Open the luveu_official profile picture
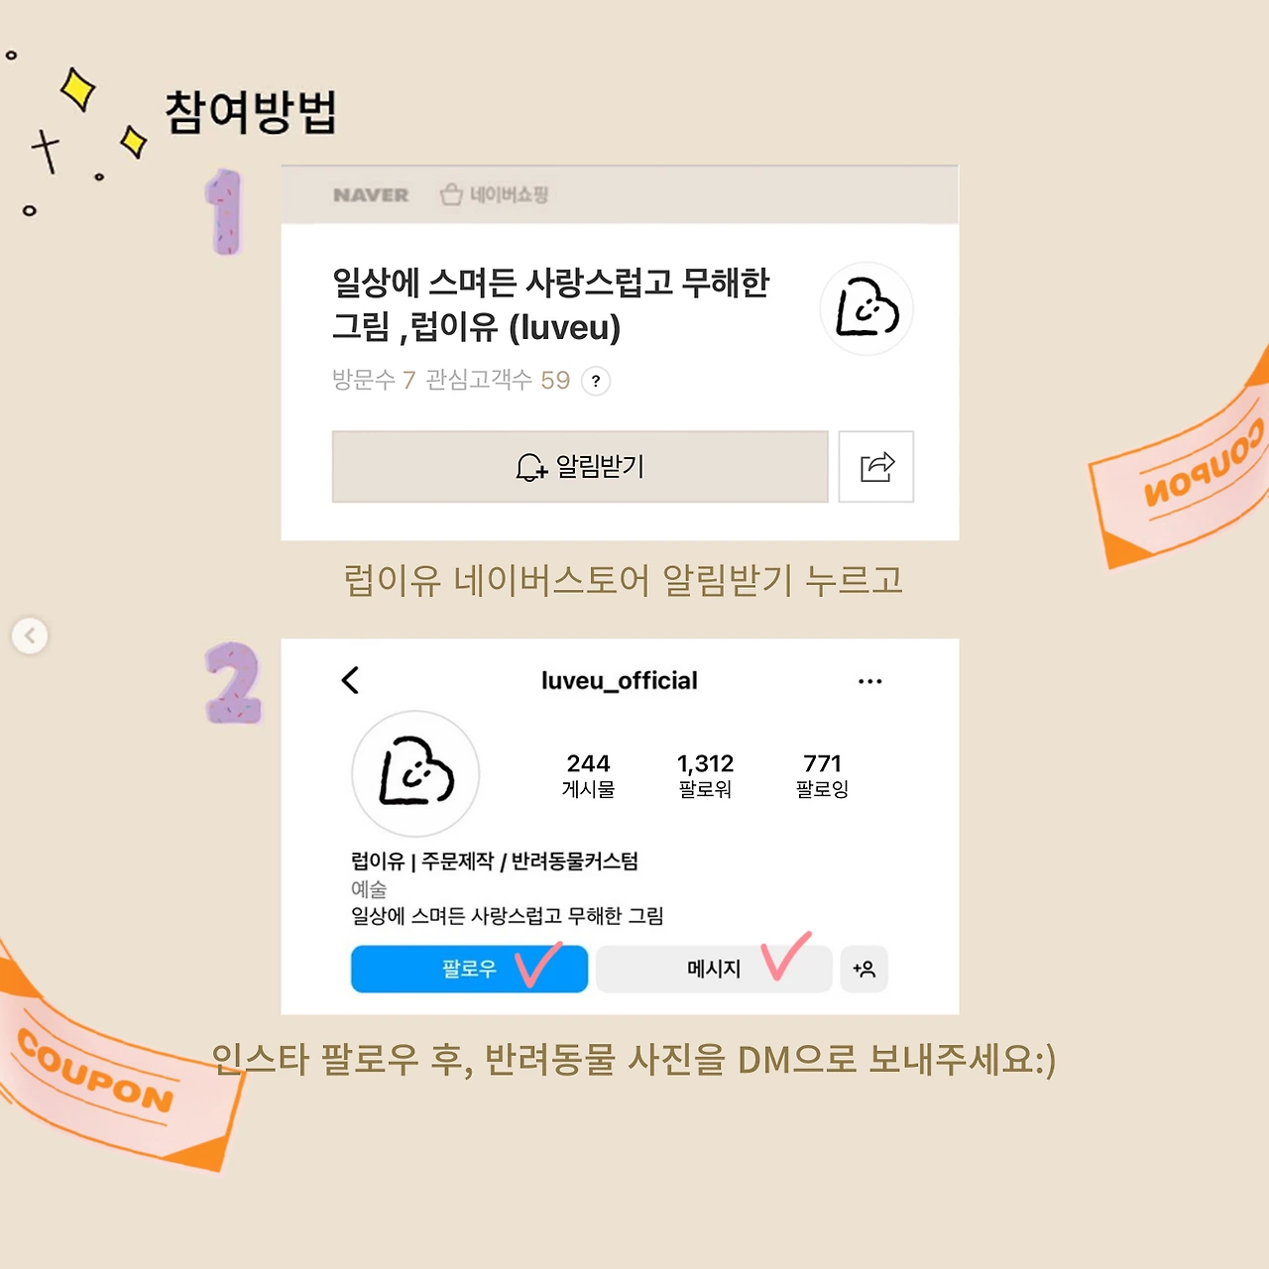The image size is (1269, 1269). [416, 773]
